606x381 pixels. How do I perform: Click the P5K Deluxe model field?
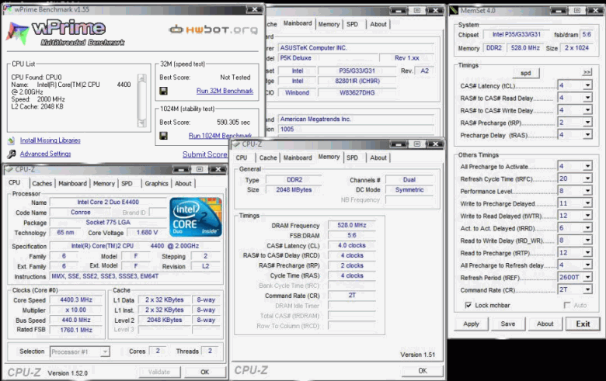(x=328, y=58)
